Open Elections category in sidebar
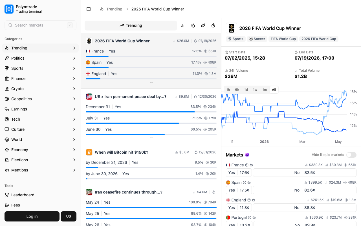The width and height of the screenshot is (361, 226). 40,160
